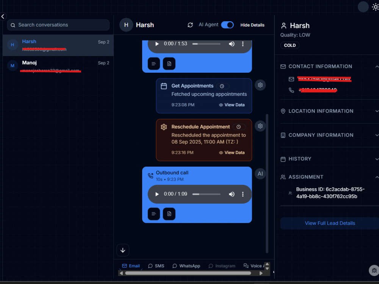Screen dimensions: 379x284
Task: Switch to the SMS channel tab
Action: pyautogui.click(x=156, y=266)
